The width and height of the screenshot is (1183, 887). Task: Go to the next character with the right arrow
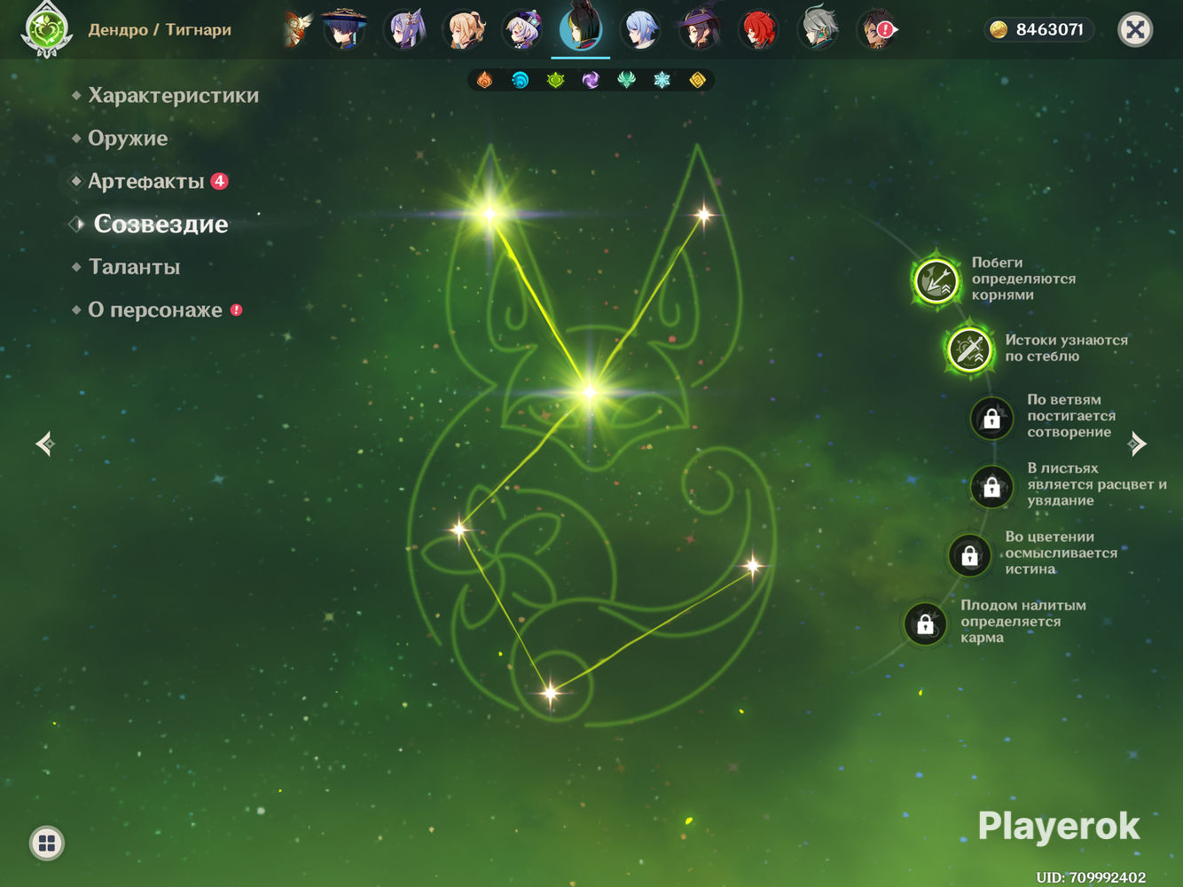coord(1137,443)
